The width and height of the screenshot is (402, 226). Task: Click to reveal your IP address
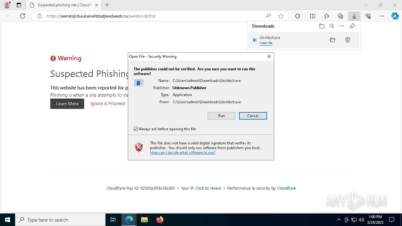[x=208, y=188]
